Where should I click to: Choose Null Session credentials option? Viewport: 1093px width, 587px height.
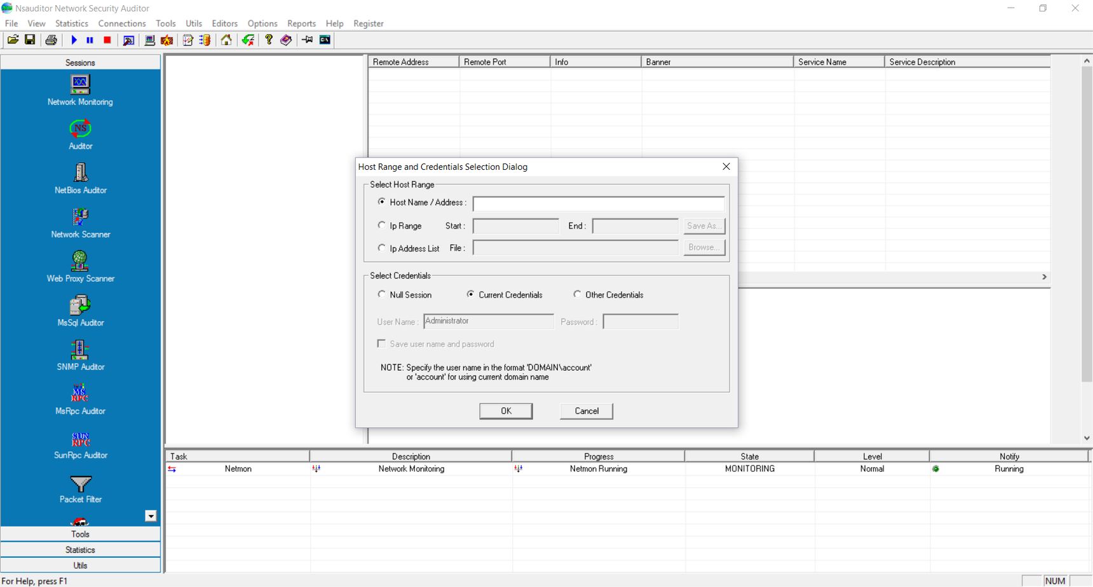(x=381, y=294)
